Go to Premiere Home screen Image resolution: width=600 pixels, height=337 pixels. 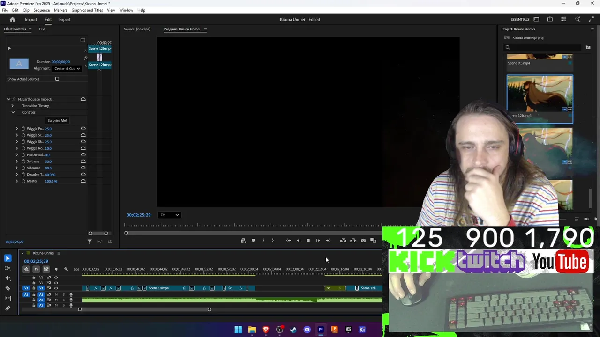point(13,19)
